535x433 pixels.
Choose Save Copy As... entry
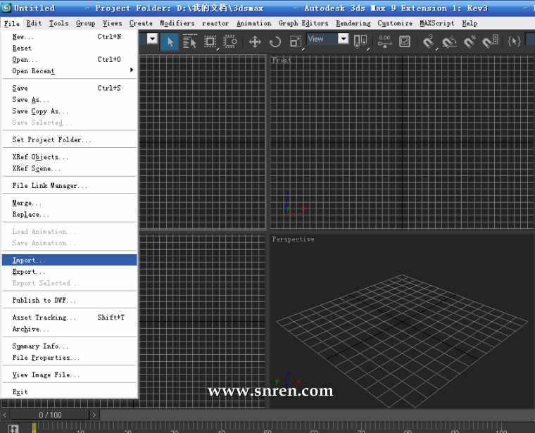click(x=70, y=111)
